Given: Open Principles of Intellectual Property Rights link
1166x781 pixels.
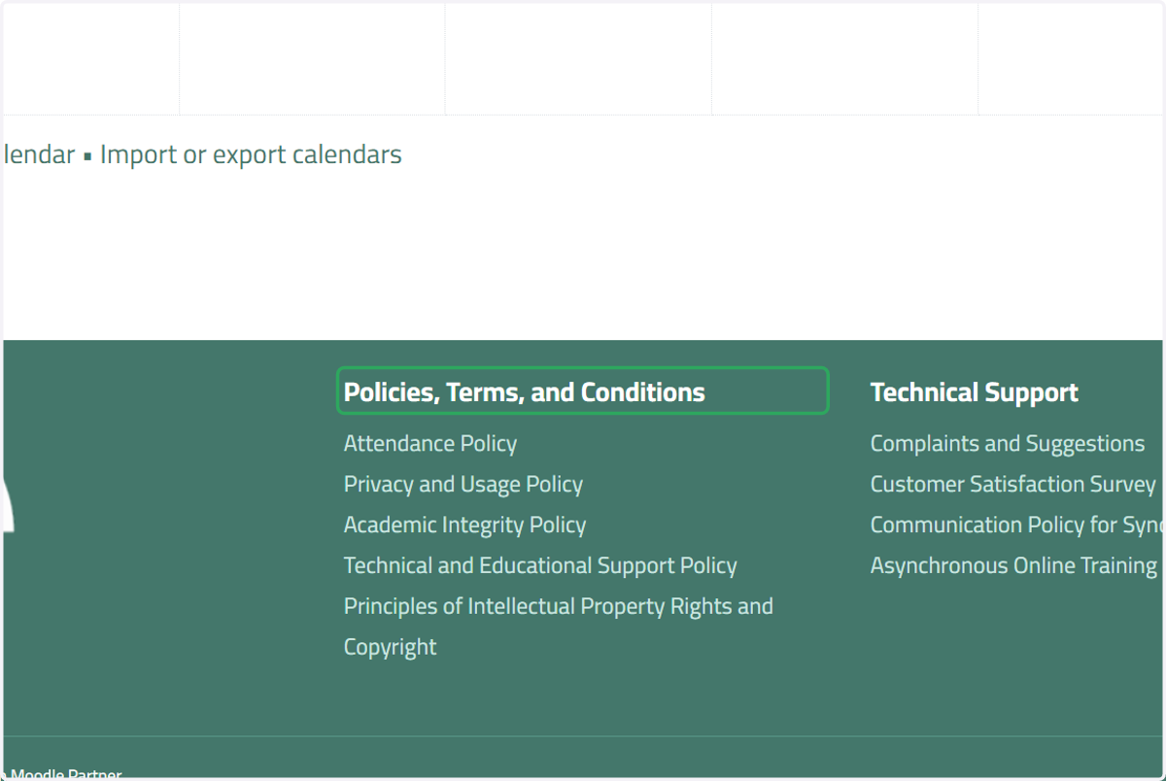Looking at the screenshot, I should pos(559,627).
